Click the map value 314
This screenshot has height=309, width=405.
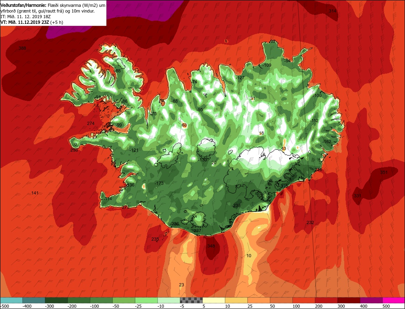pos(333,11)
